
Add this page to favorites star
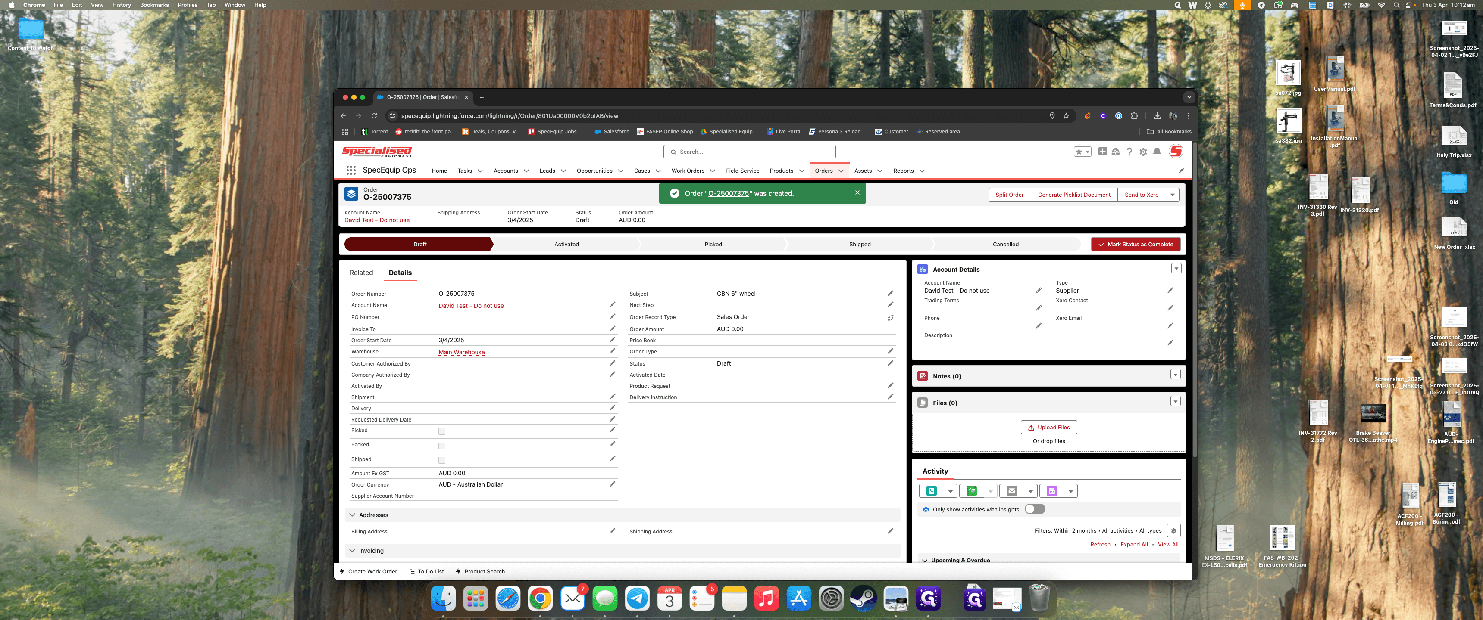(1078, 152)
